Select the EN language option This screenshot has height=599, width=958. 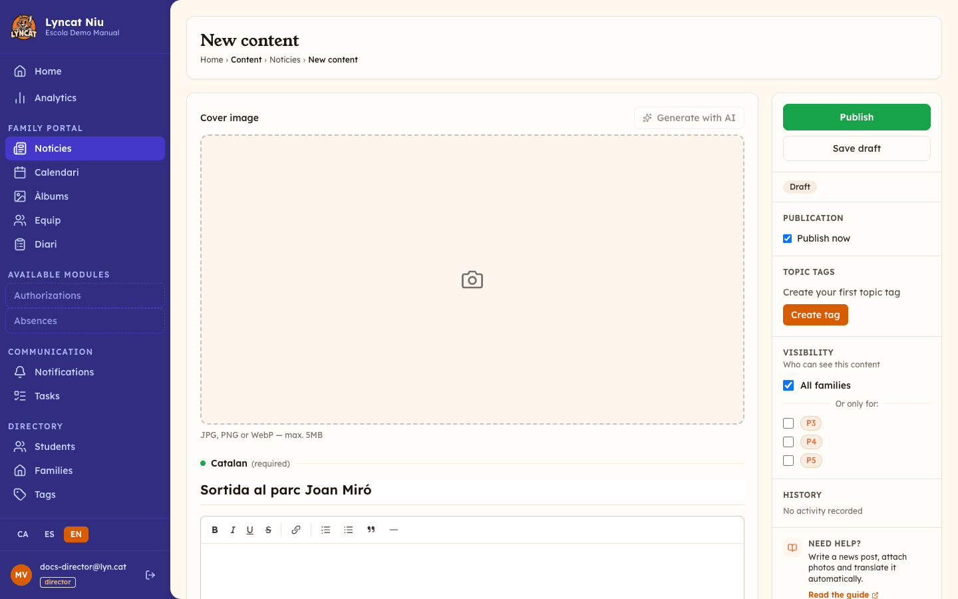(x=76, y=534)
